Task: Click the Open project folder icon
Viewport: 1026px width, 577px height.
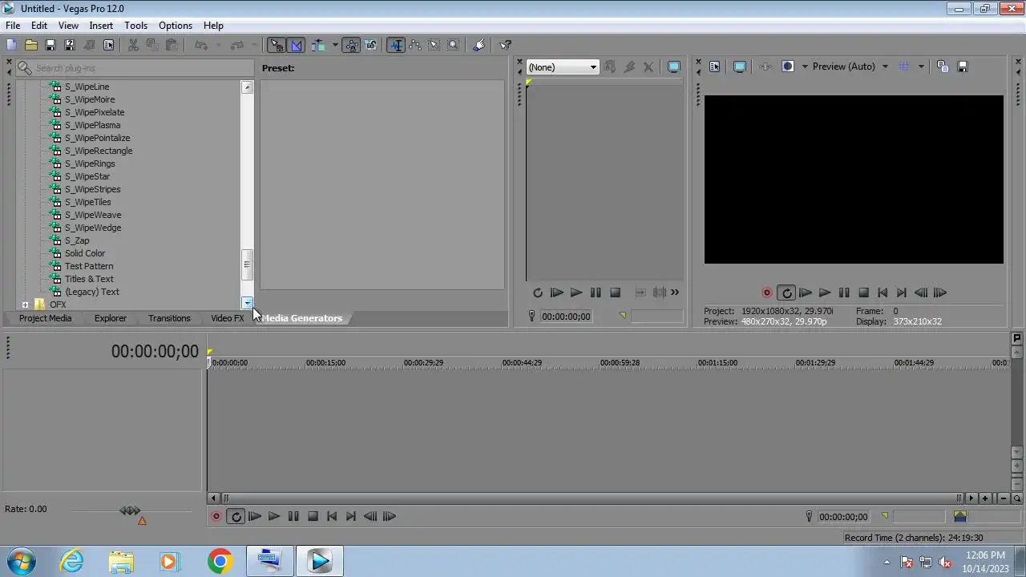Action: (30, 45)
